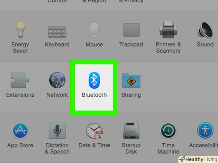Open Date & Time clock icon
The image size is (218, 163).
pyautogui.click(x=94, y=130)
